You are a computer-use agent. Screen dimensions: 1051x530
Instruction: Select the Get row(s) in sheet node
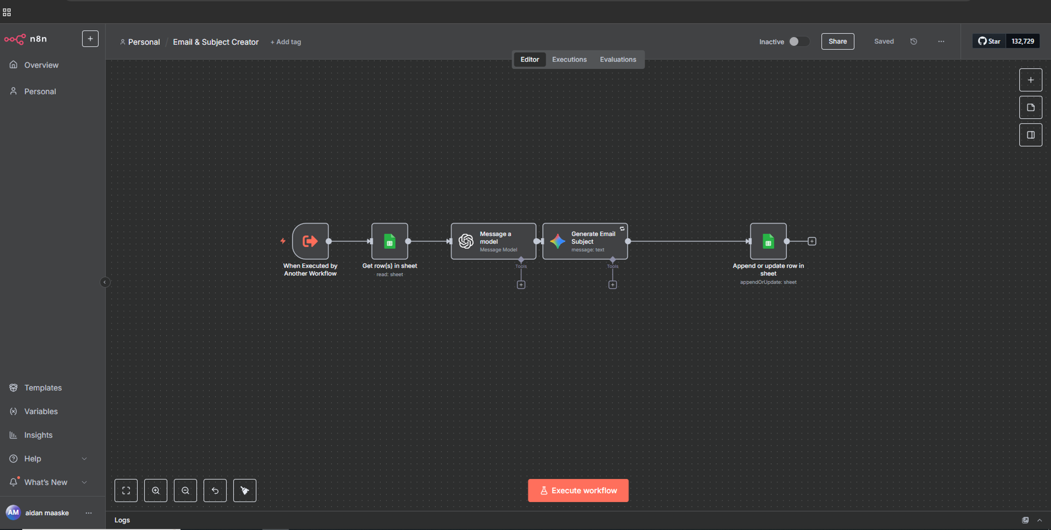(390, 241)
